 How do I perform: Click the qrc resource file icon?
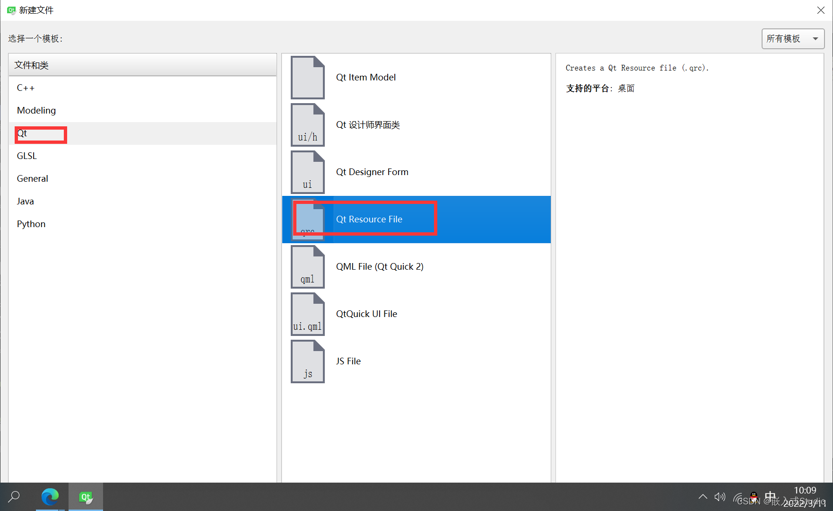coord(308,220)
